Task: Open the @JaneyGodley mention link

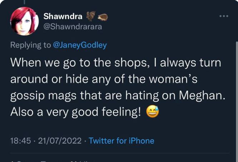Action: (80, 45)
